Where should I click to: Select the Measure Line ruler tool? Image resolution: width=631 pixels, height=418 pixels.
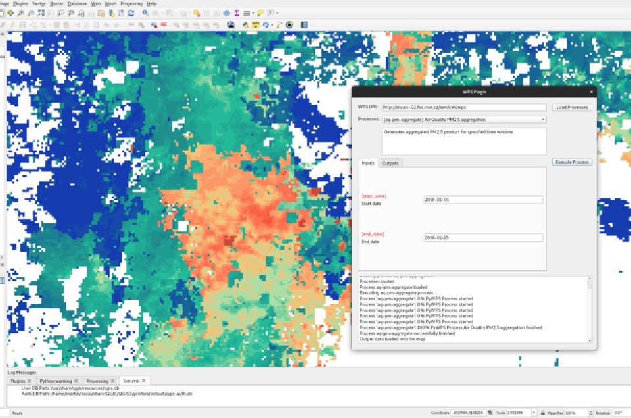click(246, 13)
